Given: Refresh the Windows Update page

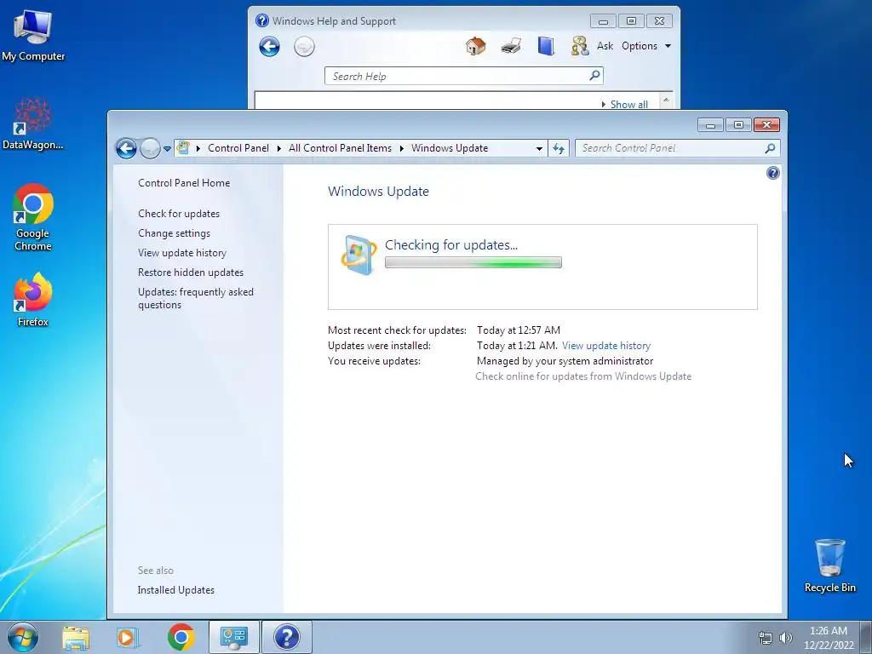Looking at the screenshot, I should click(559, 148).
